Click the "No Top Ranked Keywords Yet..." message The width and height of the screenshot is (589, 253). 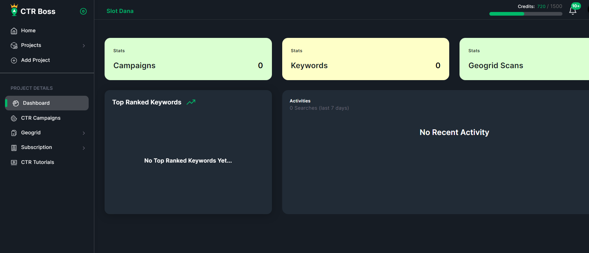pos(188,161)
